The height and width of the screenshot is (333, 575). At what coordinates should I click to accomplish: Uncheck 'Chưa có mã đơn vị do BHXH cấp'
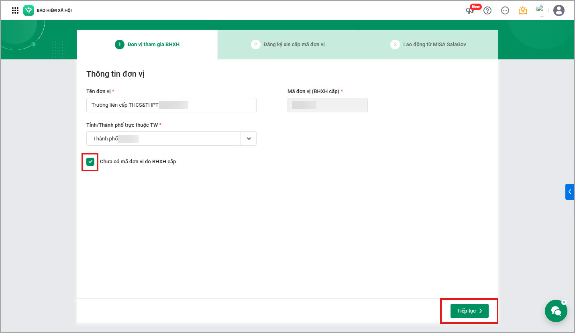pos(90,162)
